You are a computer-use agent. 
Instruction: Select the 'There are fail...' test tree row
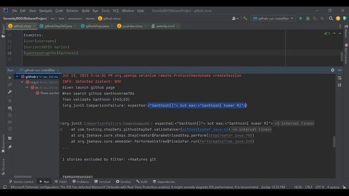47,93
